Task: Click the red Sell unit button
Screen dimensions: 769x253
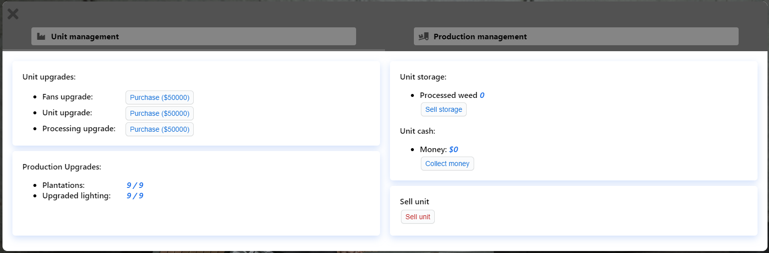Action: [418, 217]
